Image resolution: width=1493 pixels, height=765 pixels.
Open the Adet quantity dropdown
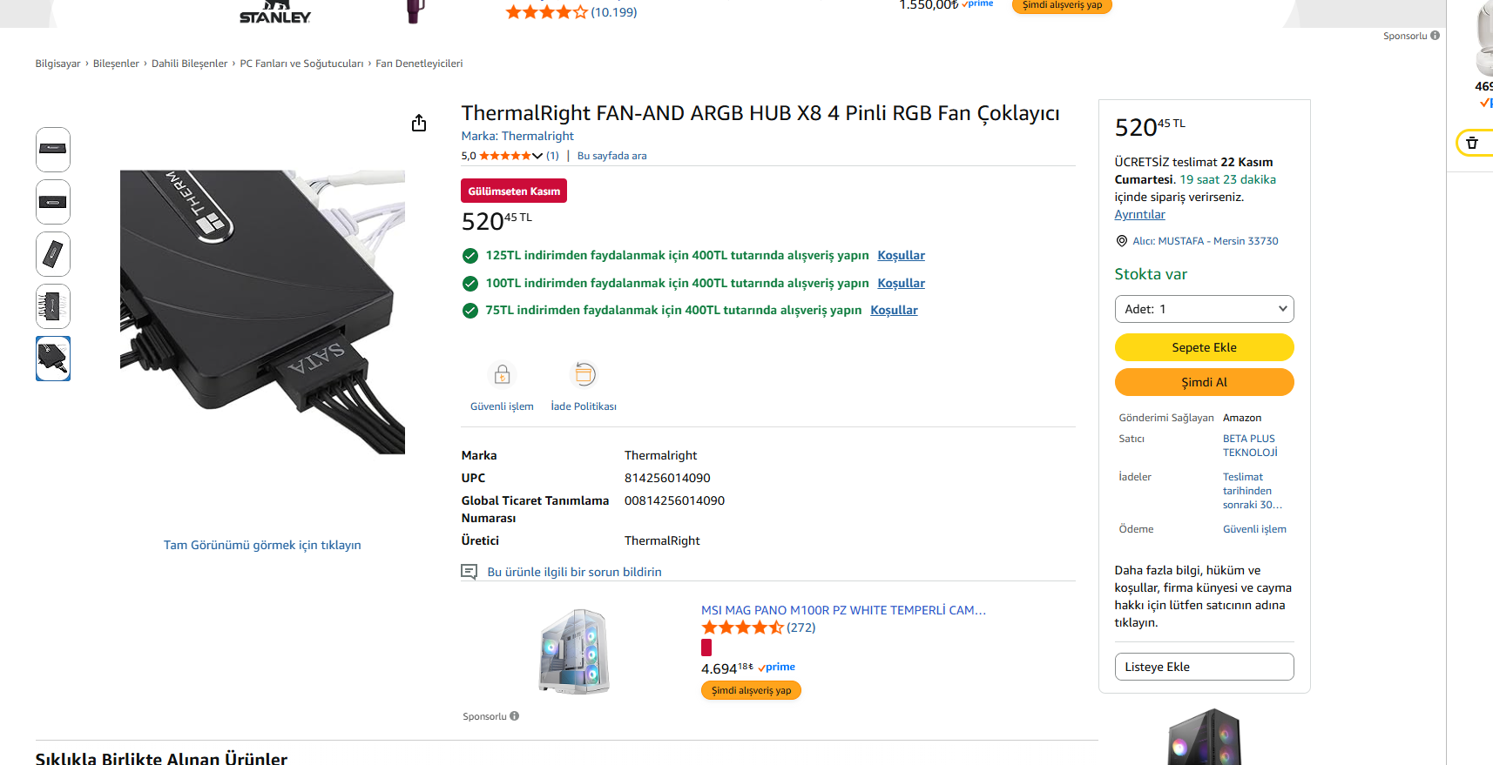(x=1204, y=309)
